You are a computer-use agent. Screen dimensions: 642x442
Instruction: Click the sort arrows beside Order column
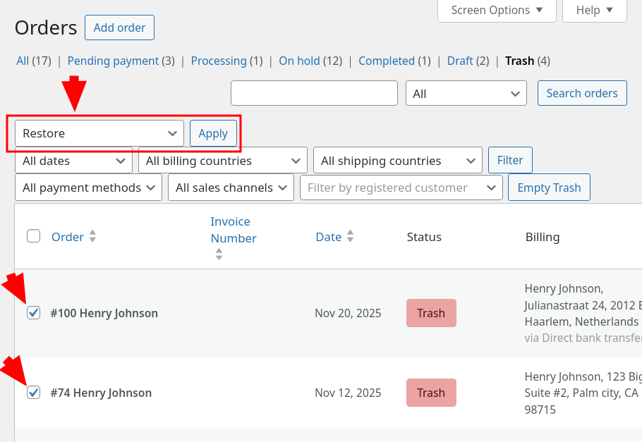pyautogui.click(x=92, y=237)
